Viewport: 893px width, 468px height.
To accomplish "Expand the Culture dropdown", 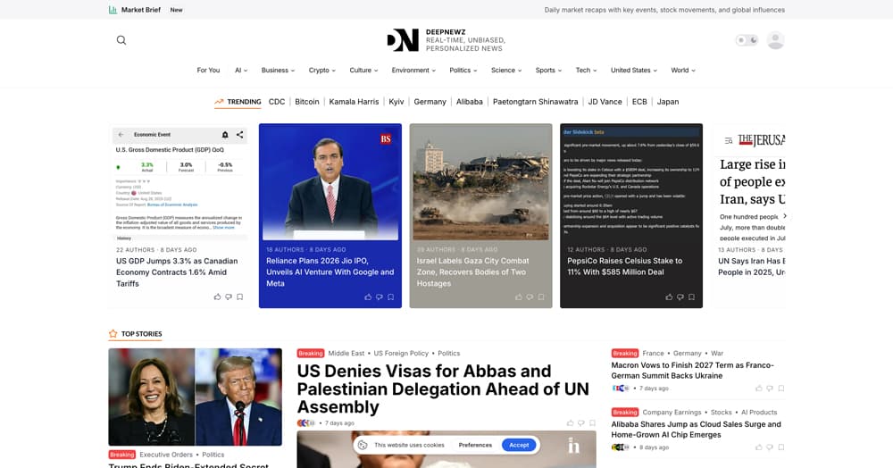I will [363, 70].
